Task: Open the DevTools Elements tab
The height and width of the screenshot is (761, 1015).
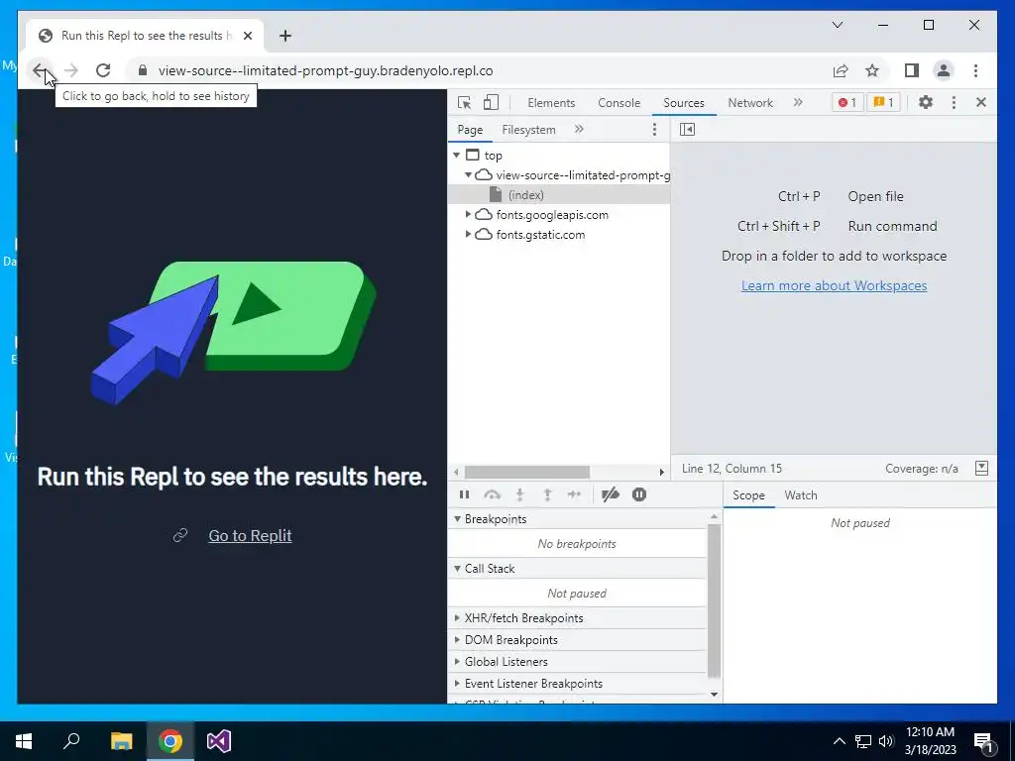Action: click(551, 103)
